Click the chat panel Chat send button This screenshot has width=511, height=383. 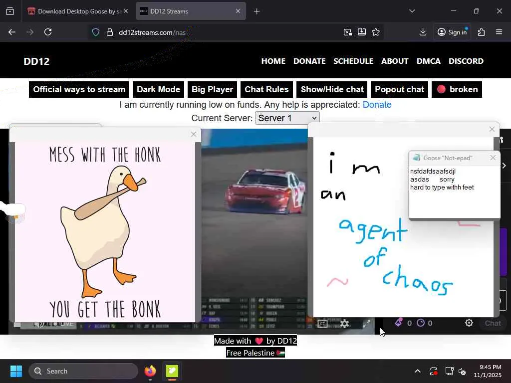click(493, 323)
